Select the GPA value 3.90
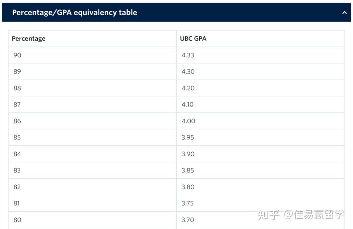The width and height of the screenshot is (353, 229). pyautogui.click(x=188, y=154)
